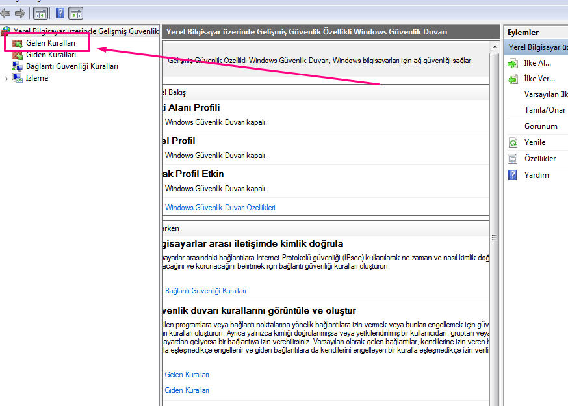Screen dimensions: 568x406
Task: Select the Yerel Bilgisayar header in Eylemler
Action: [537, 47]
